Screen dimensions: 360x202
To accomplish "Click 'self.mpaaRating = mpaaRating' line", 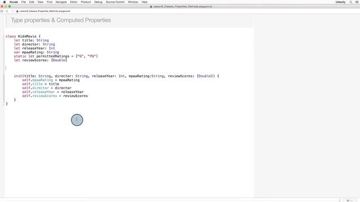I will [51, 80].
